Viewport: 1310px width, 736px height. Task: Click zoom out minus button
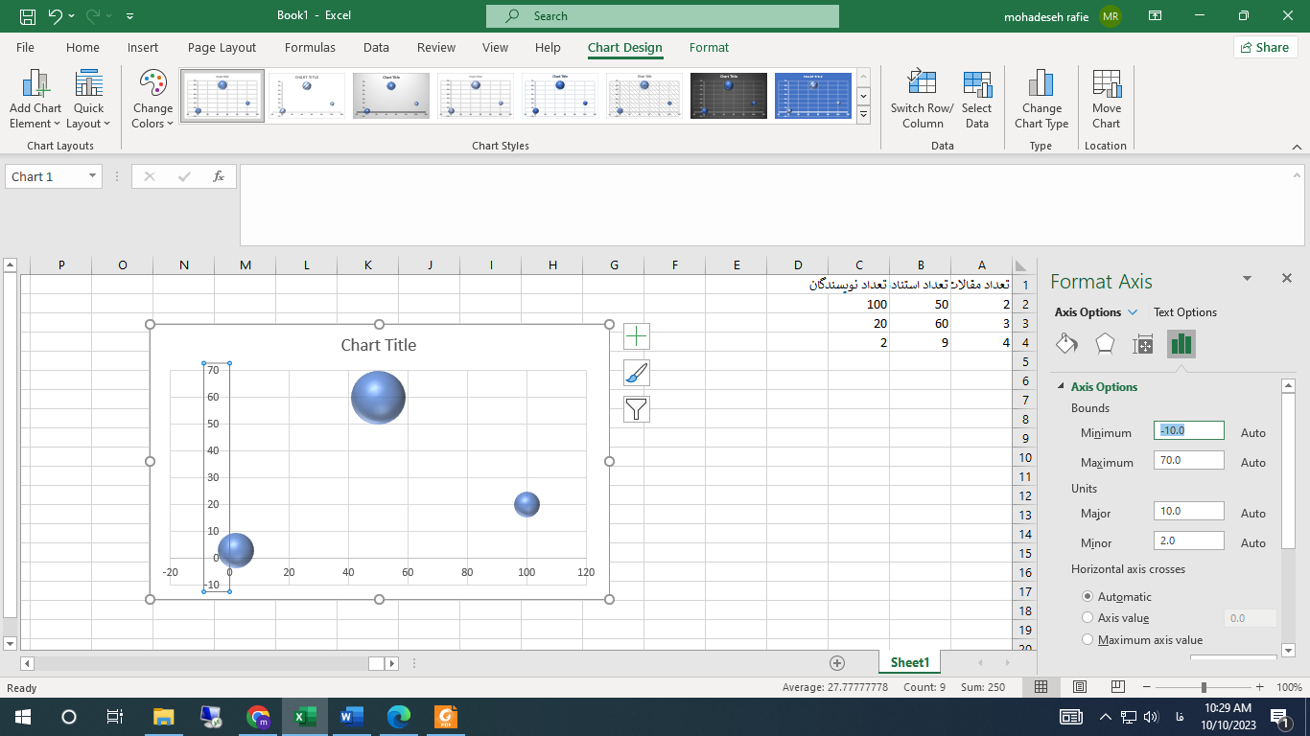click(x=1146, y=687)
